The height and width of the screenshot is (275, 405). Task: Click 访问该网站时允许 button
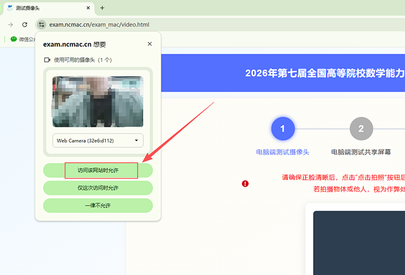(98, 170)
